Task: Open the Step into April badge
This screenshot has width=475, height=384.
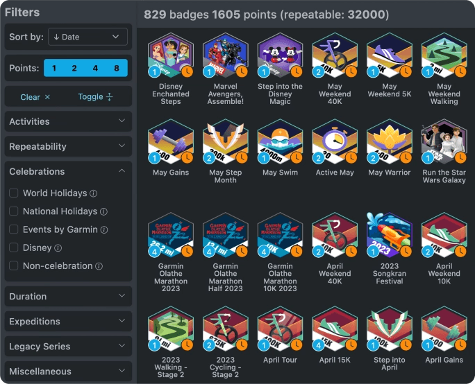Action: 390,329
